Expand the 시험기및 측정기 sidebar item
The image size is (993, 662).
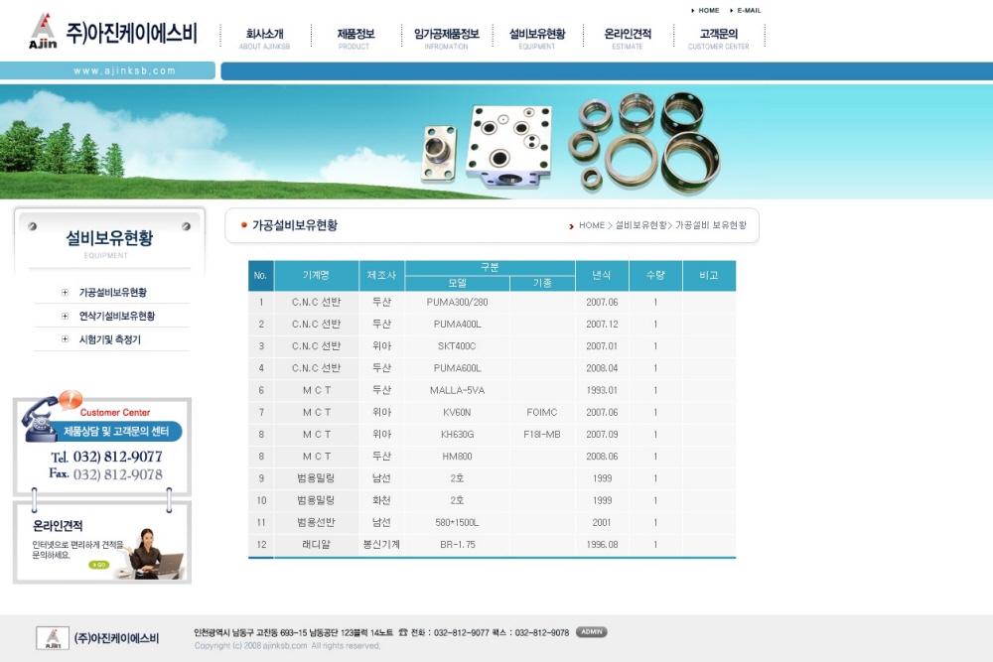click(x=109, y=339)
